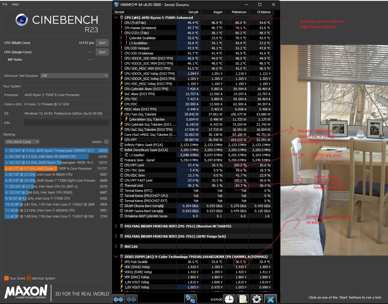388x304 pixels.
Task: Start logging with the sheet-plus icon
Action: click(x=243, y=299)
